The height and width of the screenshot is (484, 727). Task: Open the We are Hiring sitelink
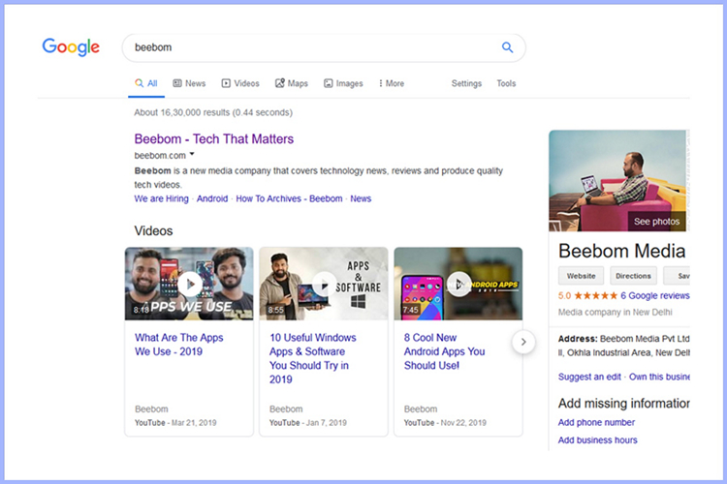(161, 198)
